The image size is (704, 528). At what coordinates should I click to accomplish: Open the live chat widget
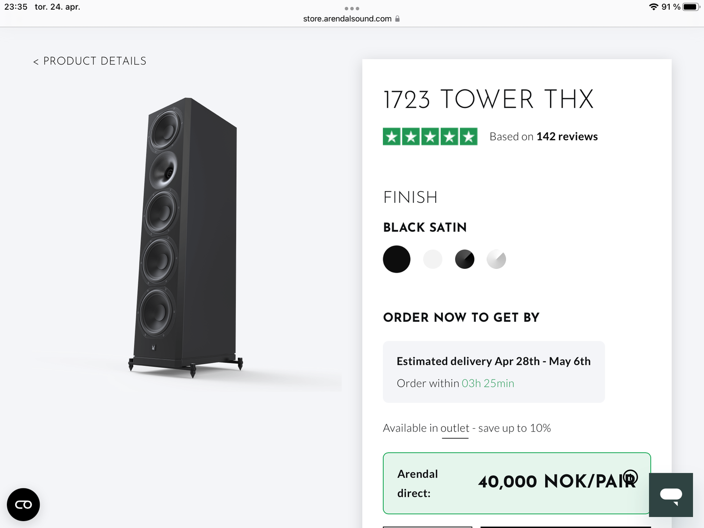click(x=671, y=495)
